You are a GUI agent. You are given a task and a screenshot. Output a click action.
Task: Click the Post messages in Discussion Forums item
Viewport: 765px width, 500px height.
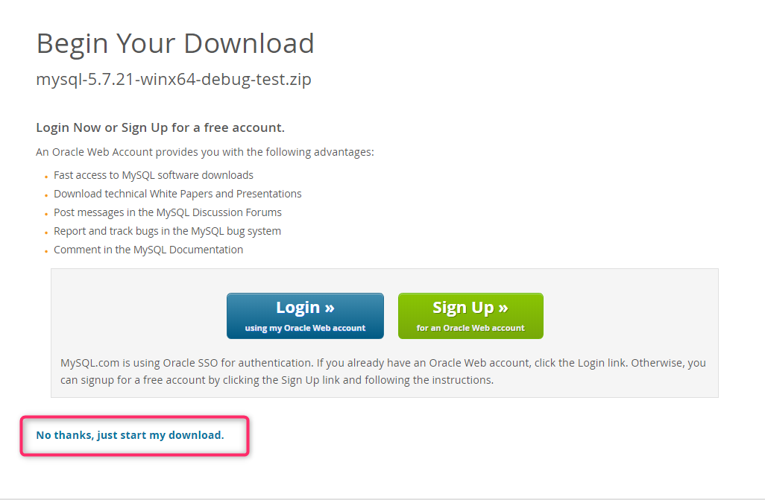tap(167, 212)
